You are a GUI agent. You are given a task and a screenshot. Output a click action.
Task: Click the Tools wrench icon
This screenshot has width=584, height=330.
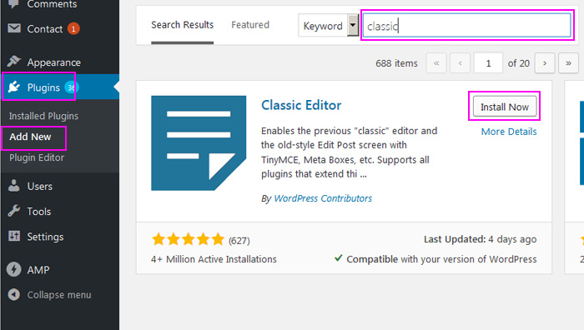14,211
